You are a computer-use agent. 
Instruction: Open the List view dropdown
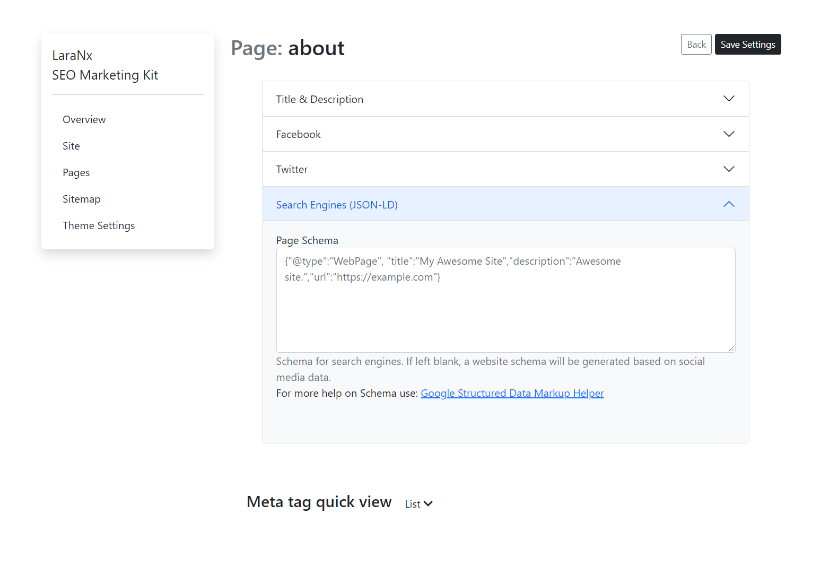413,504
